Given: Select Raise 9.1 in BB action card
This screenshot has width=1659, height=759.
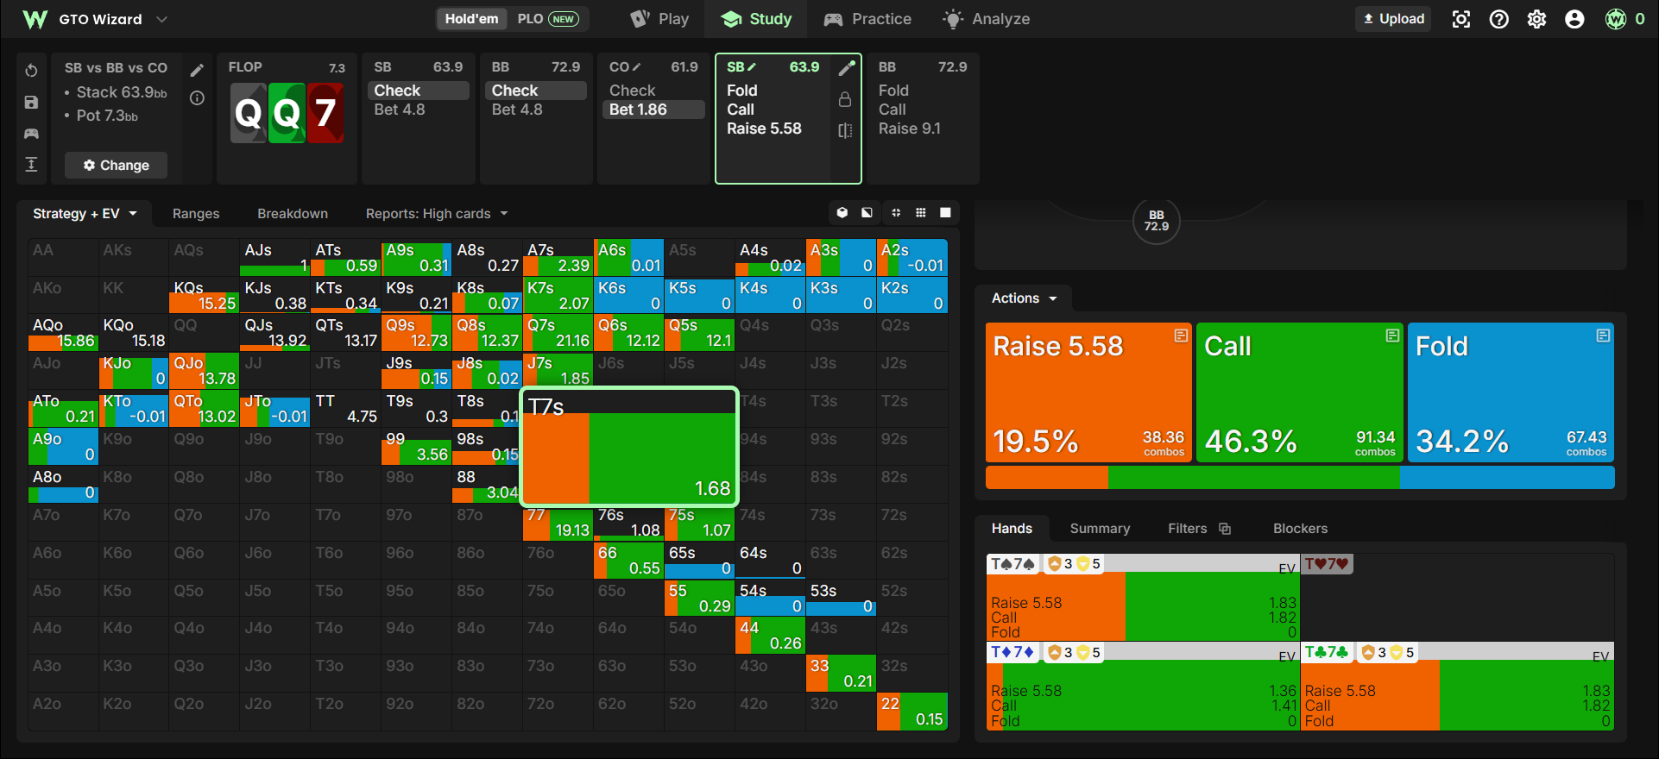Looking at the screenshot, I should (910, 129).
